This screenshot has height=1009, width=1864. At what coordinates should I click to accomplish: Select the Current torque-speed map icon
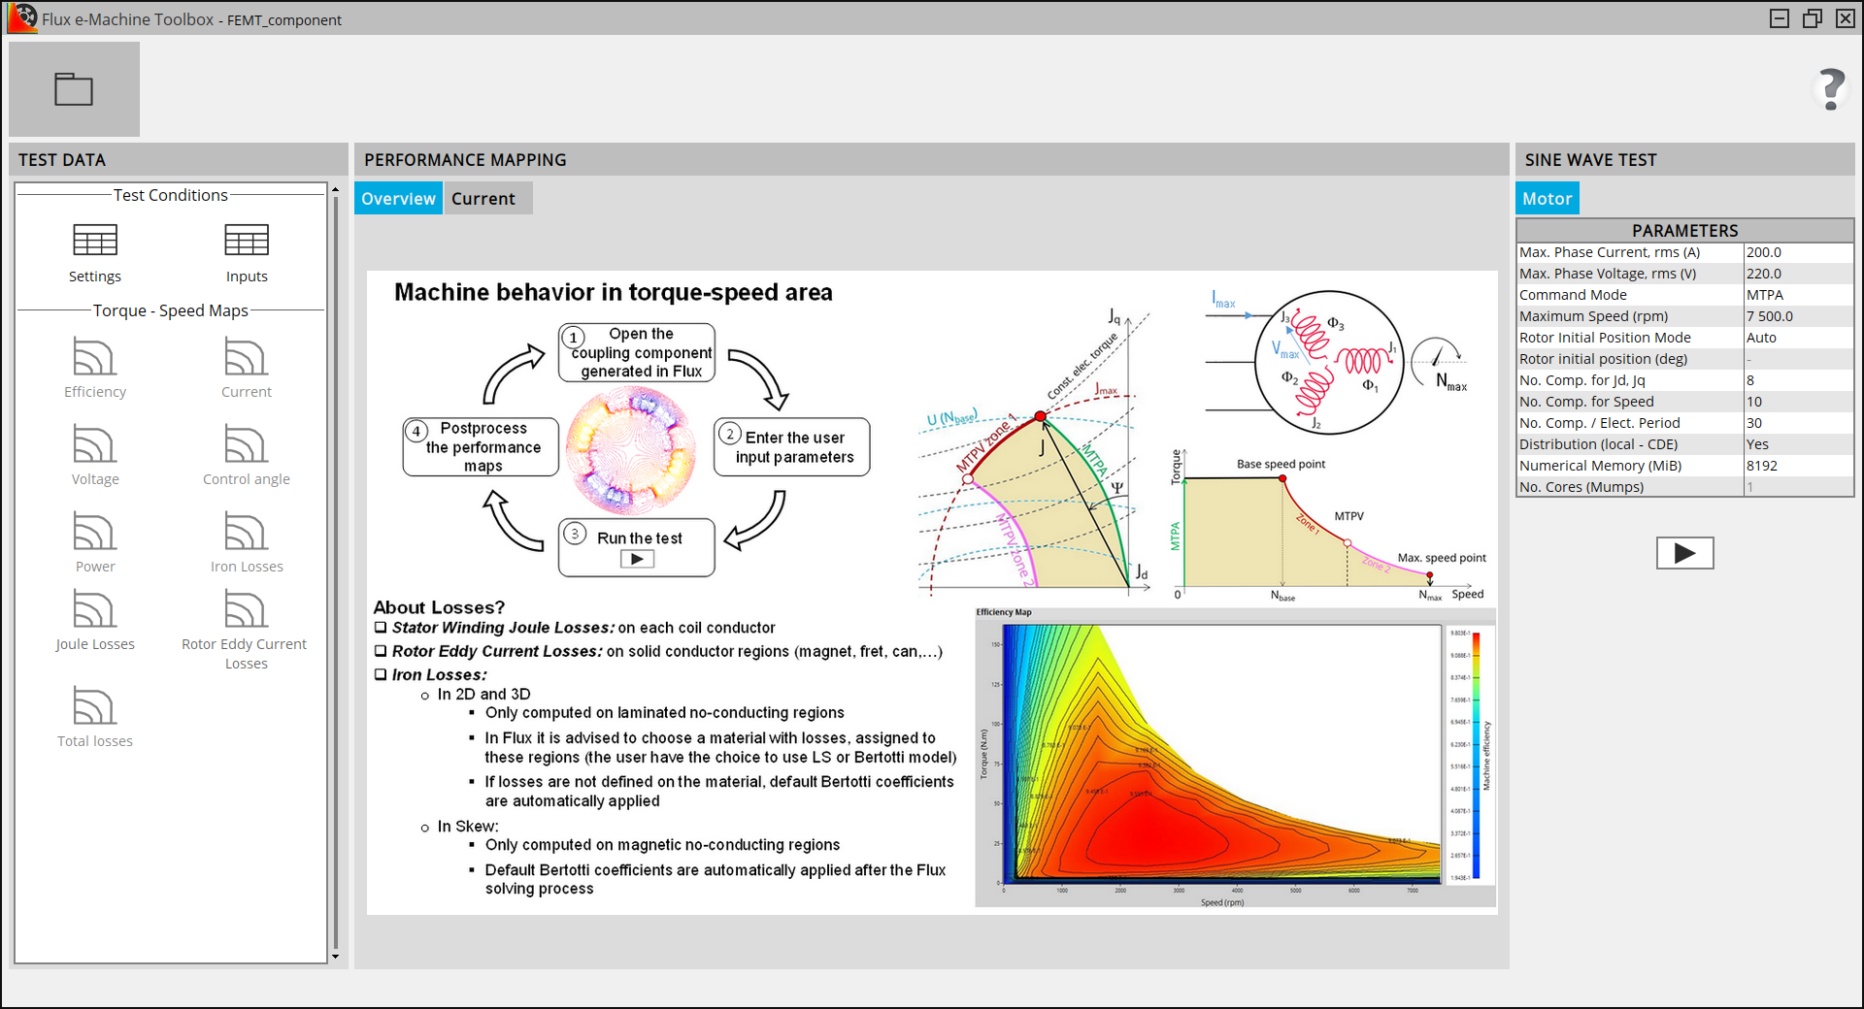(x=247, y=357)
